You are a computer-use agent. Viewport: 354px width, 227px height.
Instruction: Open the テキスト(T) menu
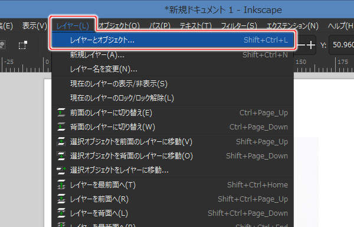(x=195, y=26)
